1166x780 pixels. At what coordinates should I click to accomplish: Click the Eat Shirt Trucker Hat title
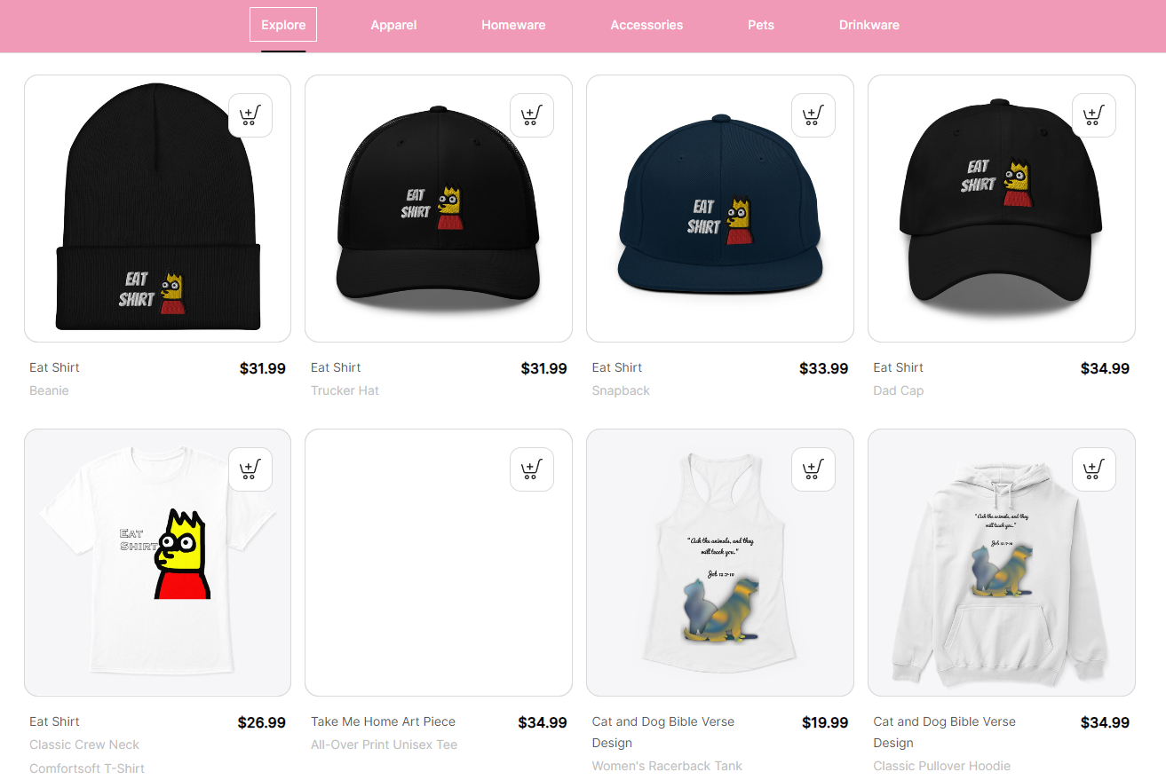[x=336, y=367]
